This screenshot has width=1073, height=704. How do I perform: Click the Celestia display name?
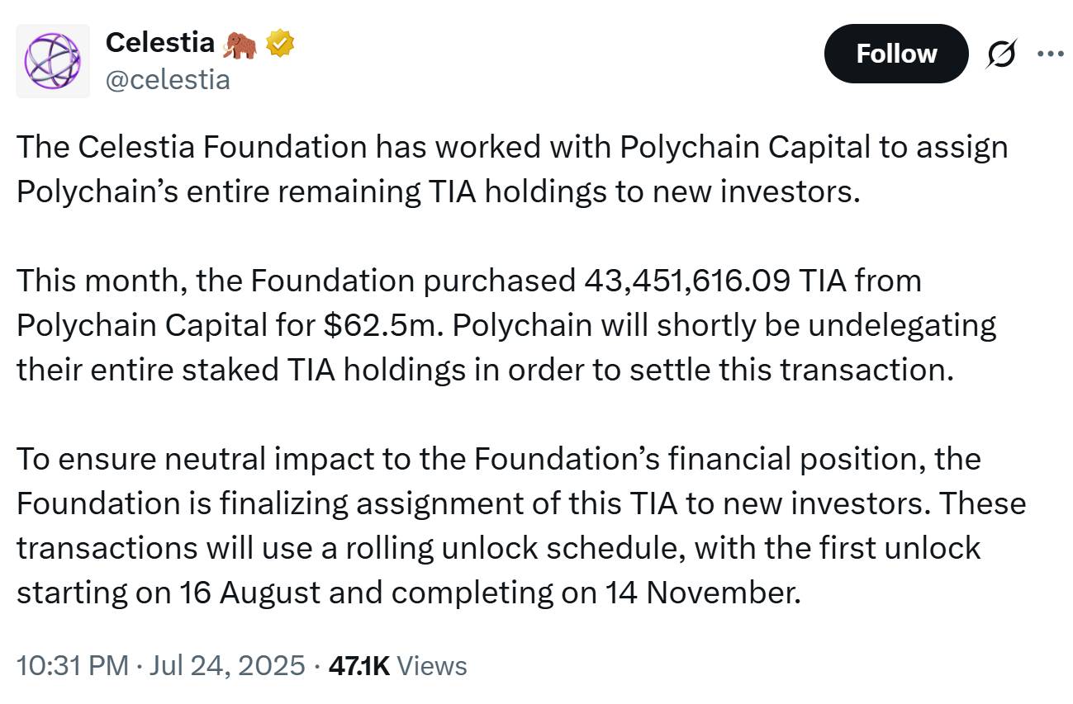point(160,44)
